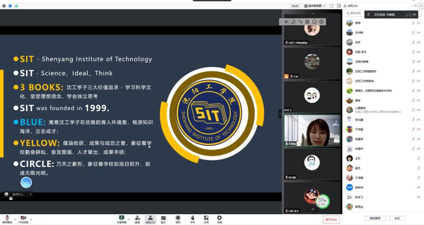The image size is (424, 225).
Task: Start screen sharing via 共享屏幕
Action: [x=121, y=219]
